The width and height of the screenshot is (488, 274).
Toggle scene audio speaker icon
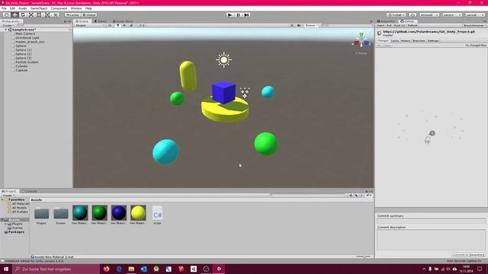[x=124, y=25]
